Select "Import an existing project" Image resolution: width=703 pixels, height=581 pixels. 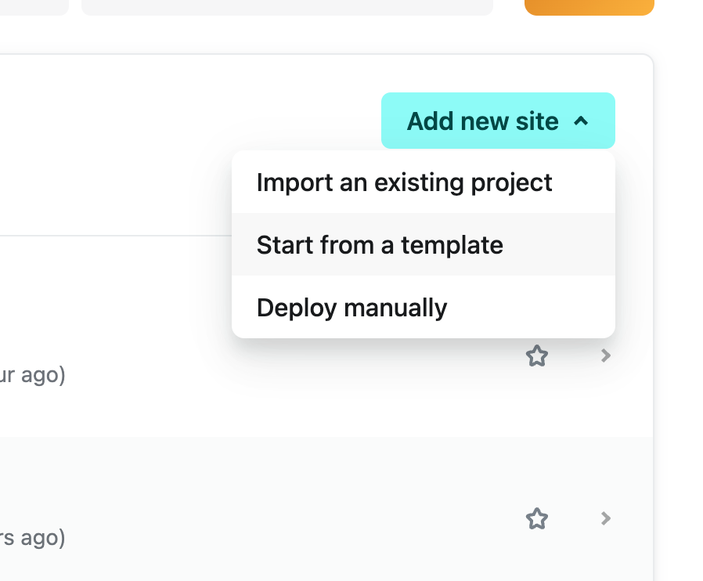404,182
